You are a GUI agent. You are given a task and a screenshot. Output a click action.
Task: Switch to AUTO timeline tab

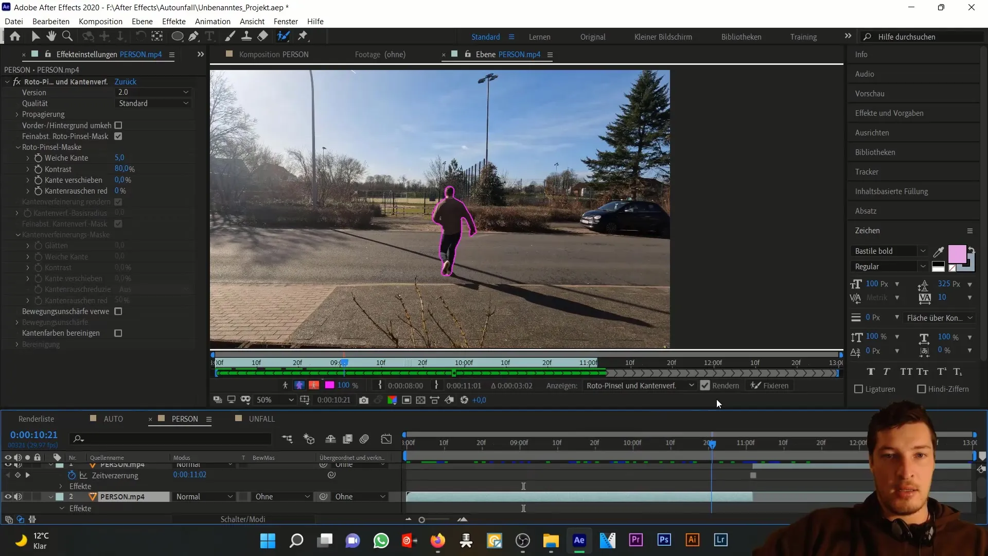point(113,419)
